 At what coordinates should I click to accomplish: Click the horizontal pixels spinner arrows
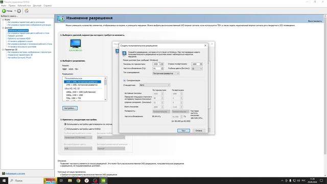(162, 64)
